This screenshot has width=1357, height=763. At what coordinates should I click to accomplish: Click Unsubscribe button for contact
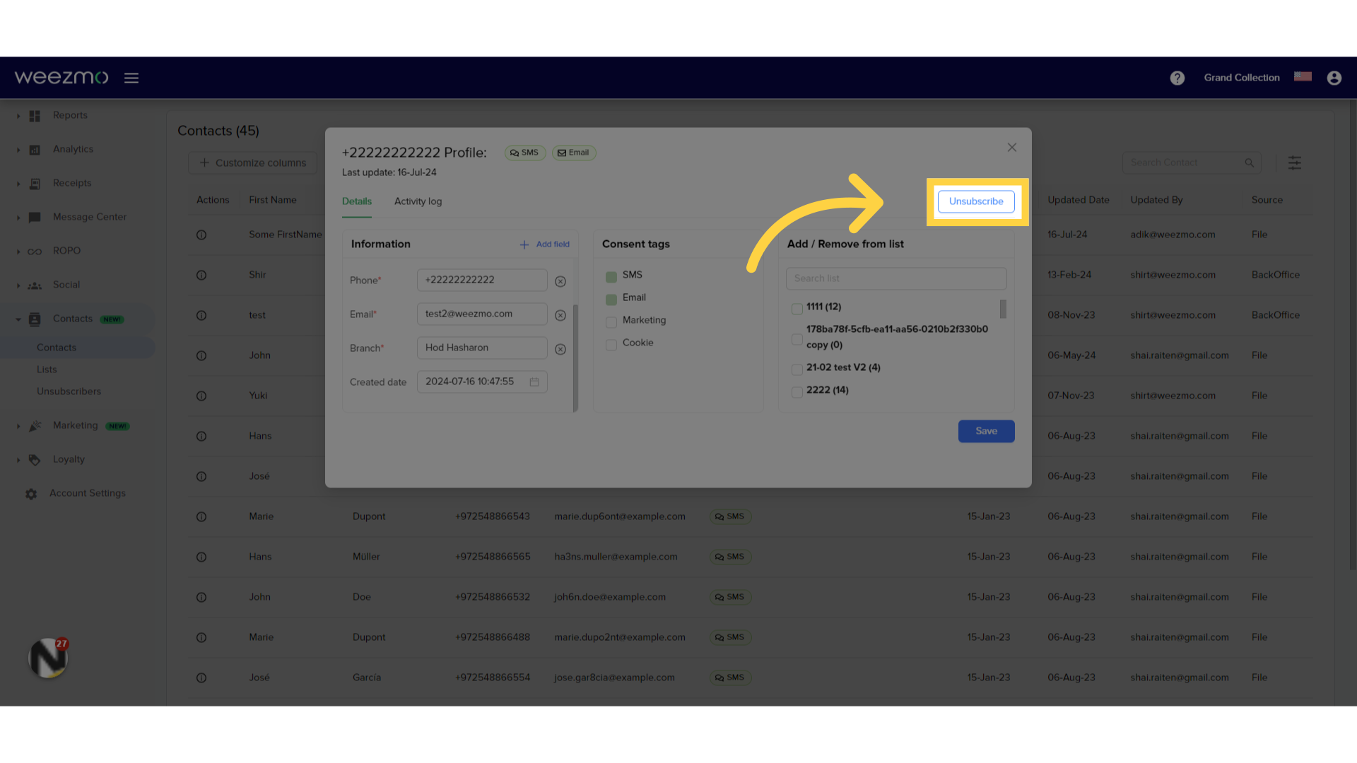(x=976, y=201)
